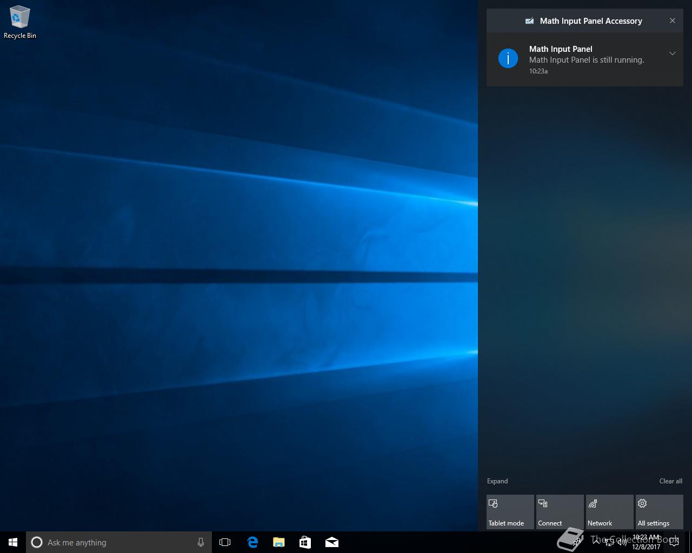Show hidden system tray icons
This screenshot has width=692, height=553.
pos(596,542)
